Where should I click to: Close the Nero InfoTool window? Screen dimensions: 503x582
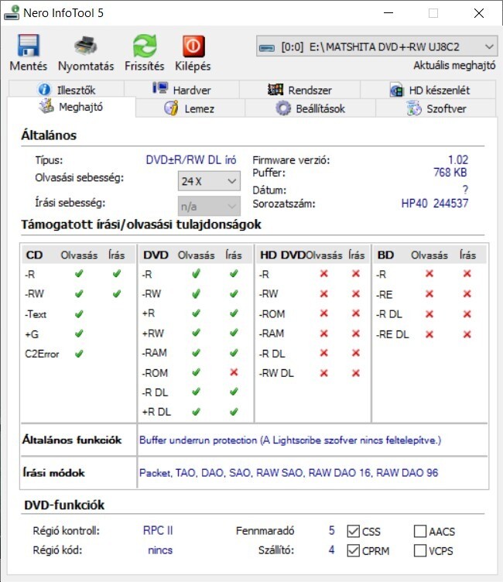pyautogui.click(x=479, y=13)
